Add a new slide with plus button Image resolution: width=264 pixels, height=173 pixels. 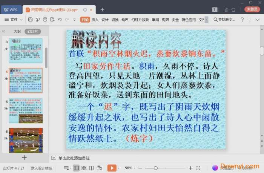point(24,158)
